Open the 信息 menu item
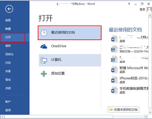This screenshot has height=119, width=152. coord(8,20)
